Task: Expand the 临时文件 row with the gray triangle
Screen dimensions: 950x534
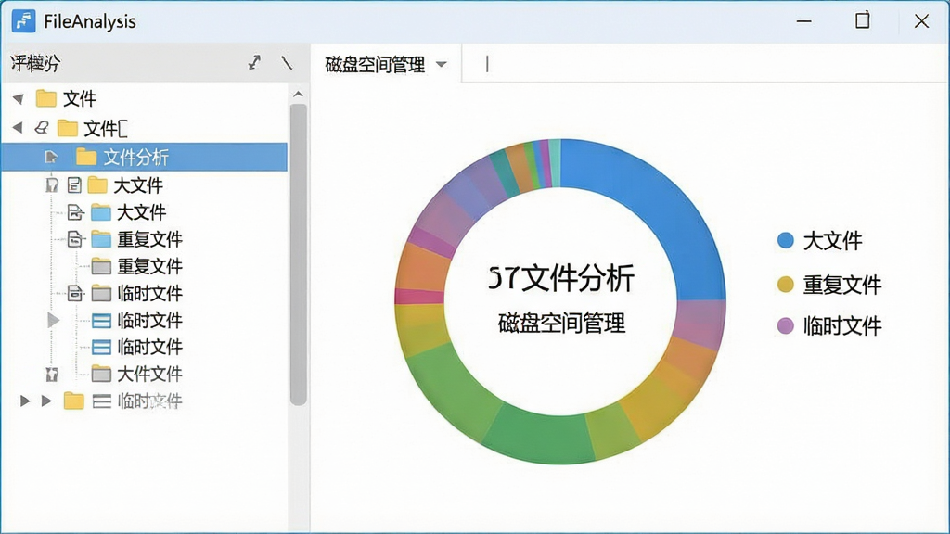Action: [x=53, y=320]
